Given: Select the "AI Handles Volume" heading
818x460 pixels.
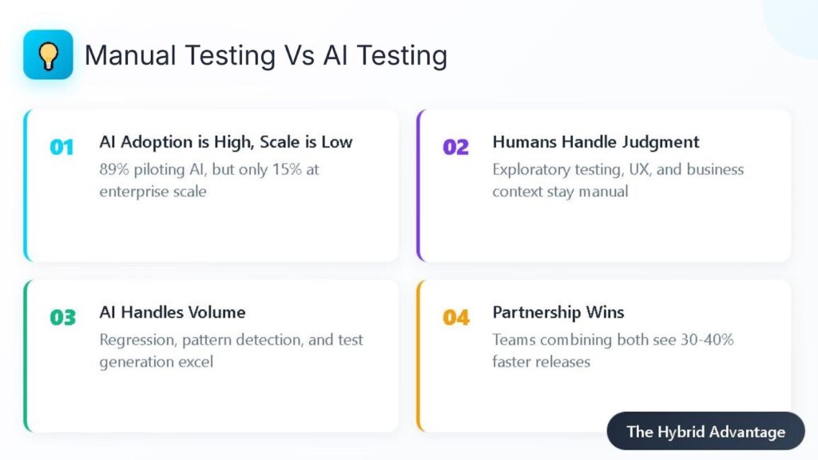Looking at the screenshot, I should click(x=172, y=312).
